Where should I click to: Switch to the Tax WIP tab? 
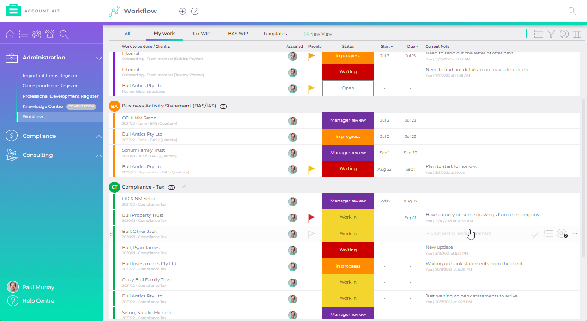201,34
